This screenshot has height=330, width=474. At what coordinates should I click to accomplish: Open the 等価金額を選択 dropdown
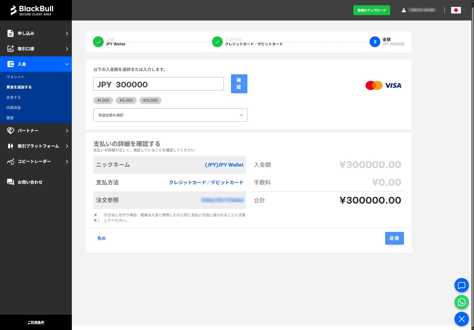(x=170, y=115)
